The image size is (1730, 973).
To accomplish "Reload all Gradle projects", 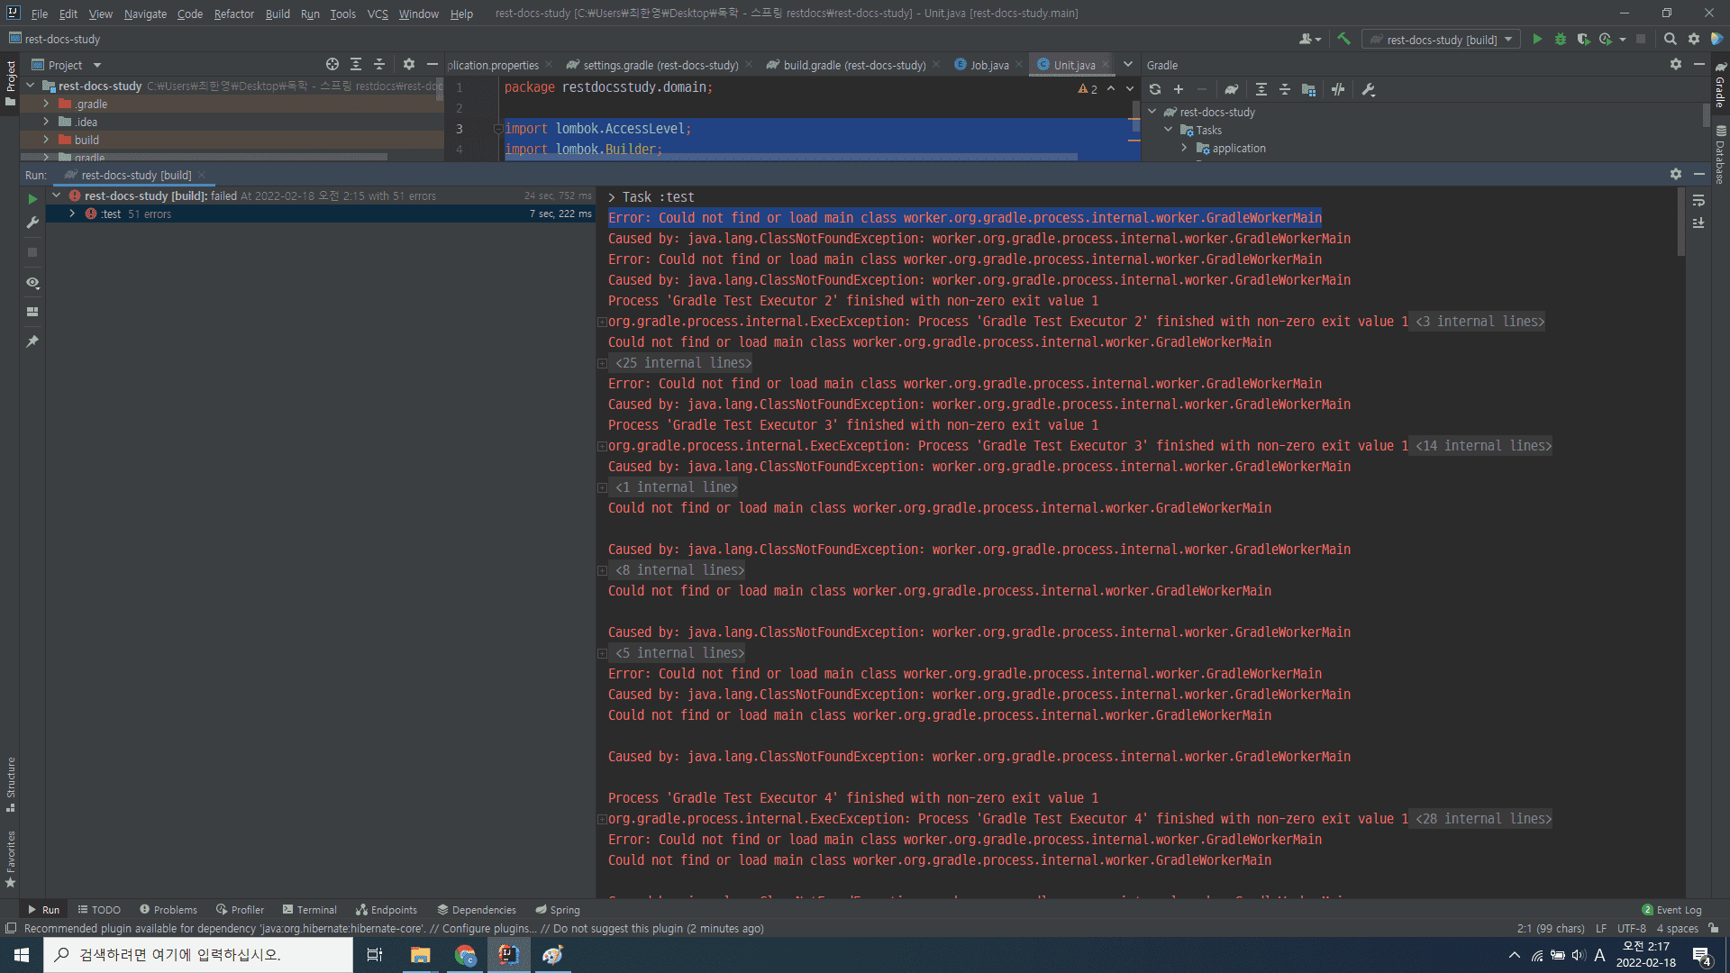I will [1155, 89].
